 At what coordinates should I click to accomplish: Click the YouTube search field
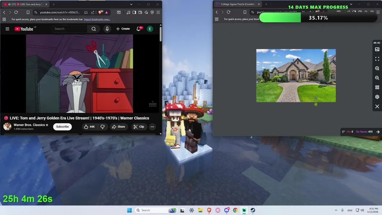[70, 29]
